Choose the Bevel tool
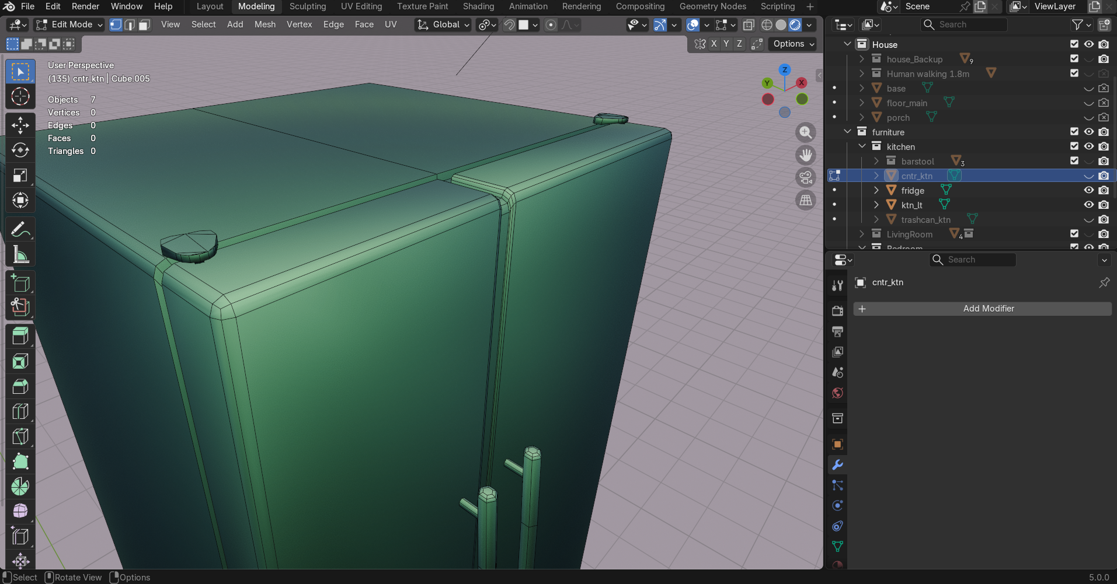This screenshot has height=584, width=1117. click(x=20, y=386)
